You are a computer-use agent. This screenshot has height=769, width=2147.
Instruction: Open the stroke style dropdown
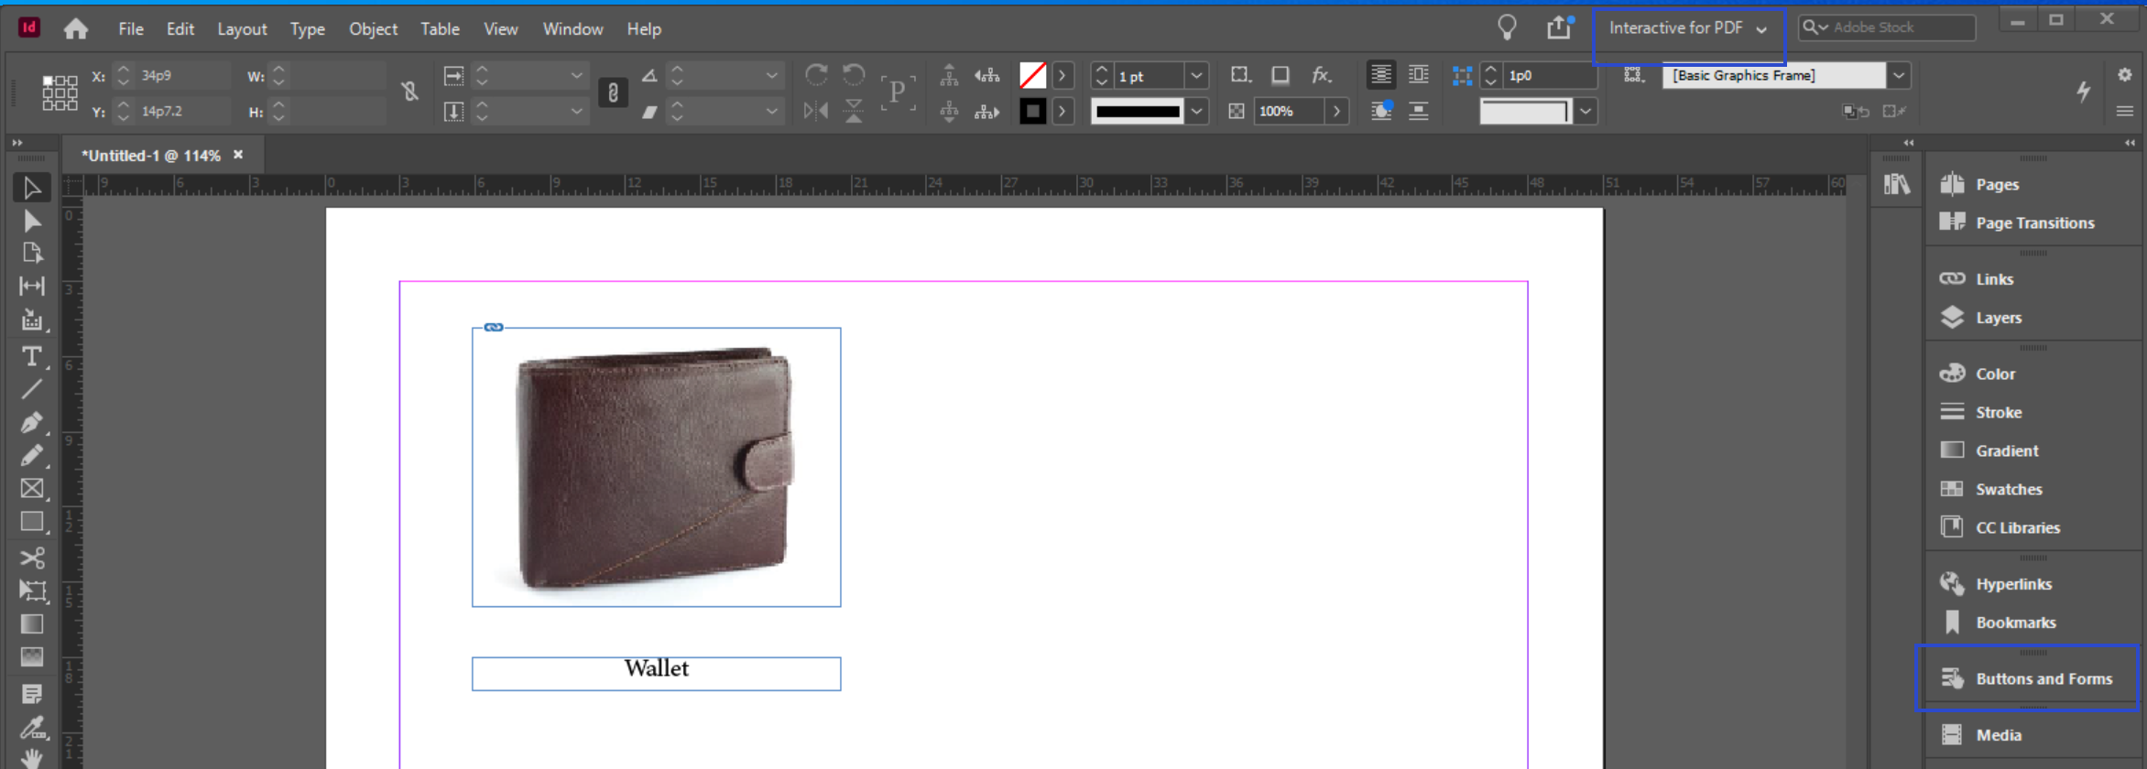coord(1196,112)
